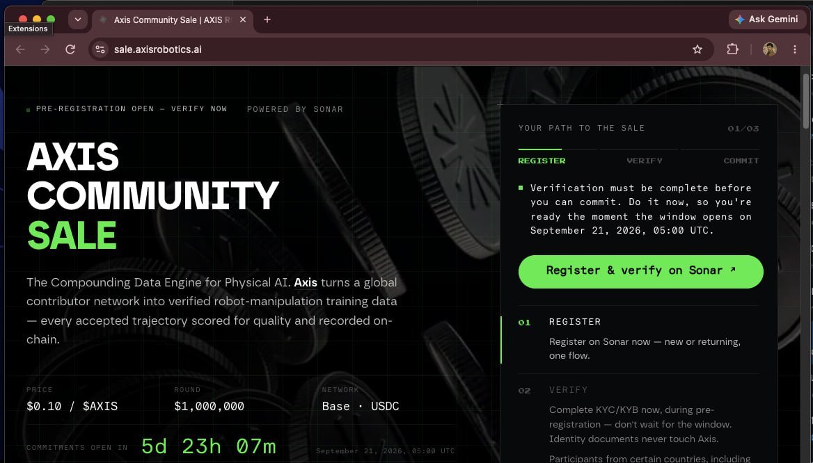Open the Chrome three-dot menu

(794, 49)
